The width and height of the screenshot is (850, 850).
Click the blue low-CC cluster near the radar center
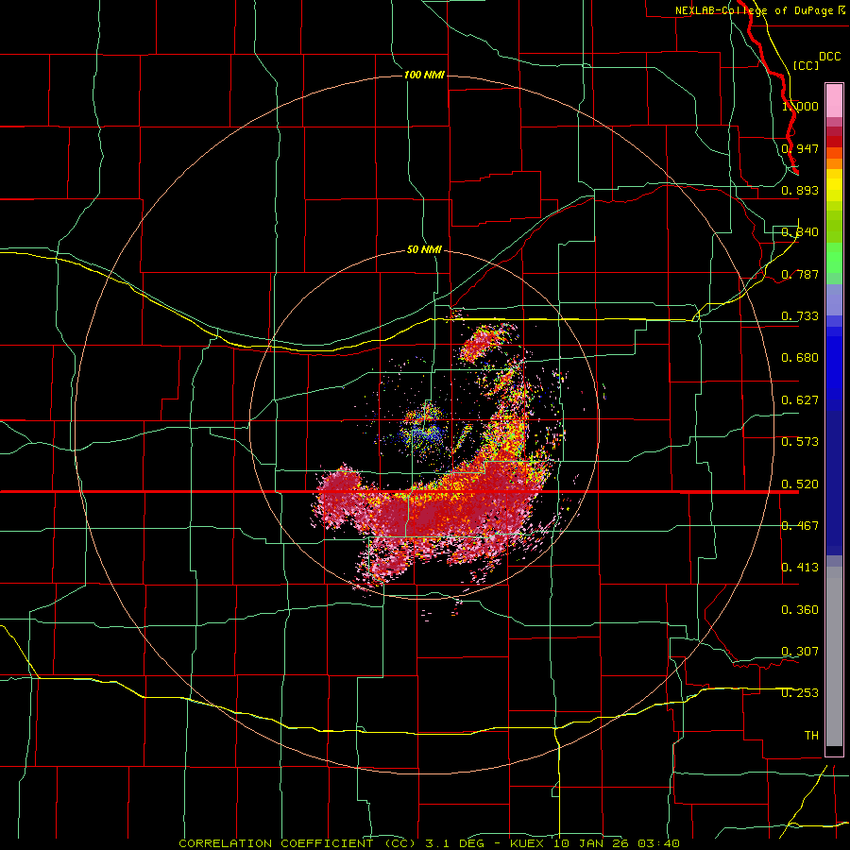coord(426,433)
